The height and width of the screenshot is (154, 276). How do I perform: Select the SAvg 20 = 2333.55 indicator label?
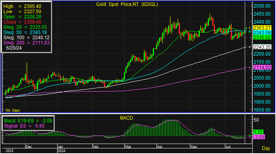pyautogui.click(x=25, y=27)
